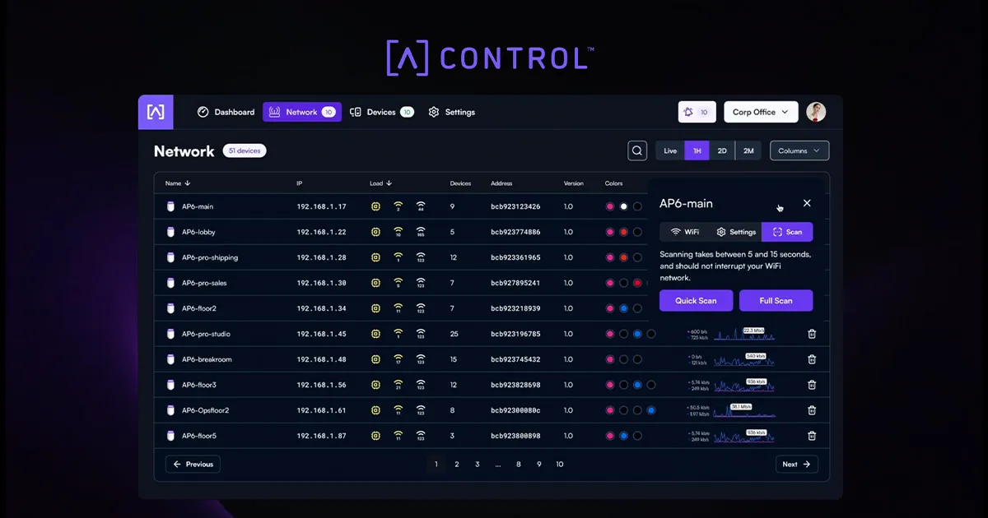
Task: Open the Columns dropdown
Action: (799, 150)
